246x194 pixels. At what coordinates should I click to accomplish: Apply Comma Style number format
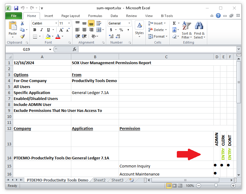tap(128, 30)
